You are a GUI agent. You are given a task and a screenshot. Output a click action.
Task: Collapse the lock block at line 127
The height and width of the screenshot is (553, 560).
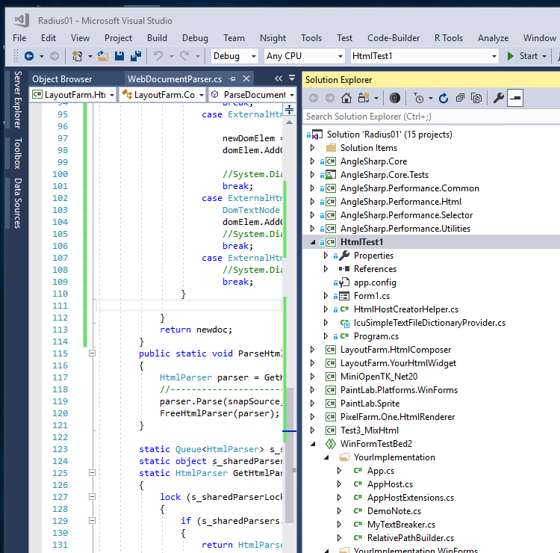[92, 496]
